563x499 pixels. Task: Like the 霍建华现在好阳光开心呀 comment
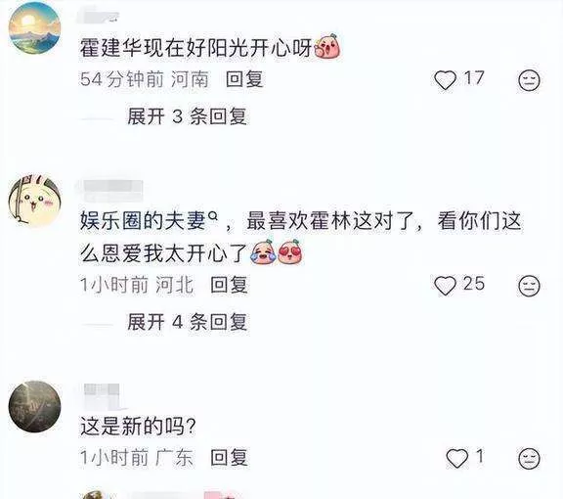tap(446, 80)
